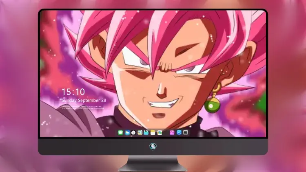Open the green Messages app in dock

click(120, 132)
